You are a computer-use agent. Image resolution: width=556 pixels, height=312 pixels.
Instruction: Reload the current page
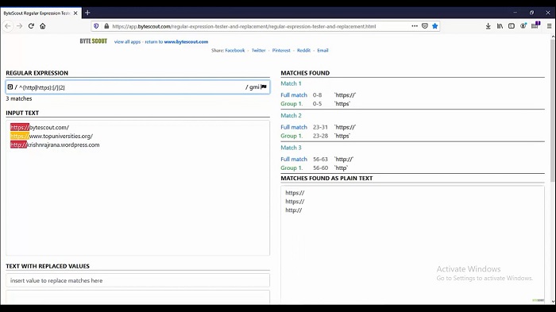(x=31, y=26)
